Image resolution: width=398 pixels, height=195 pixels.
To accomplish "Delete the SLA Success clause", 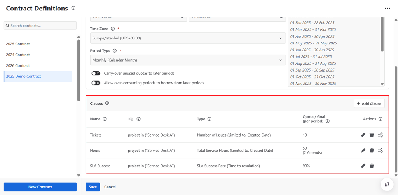I will point(372,166).
